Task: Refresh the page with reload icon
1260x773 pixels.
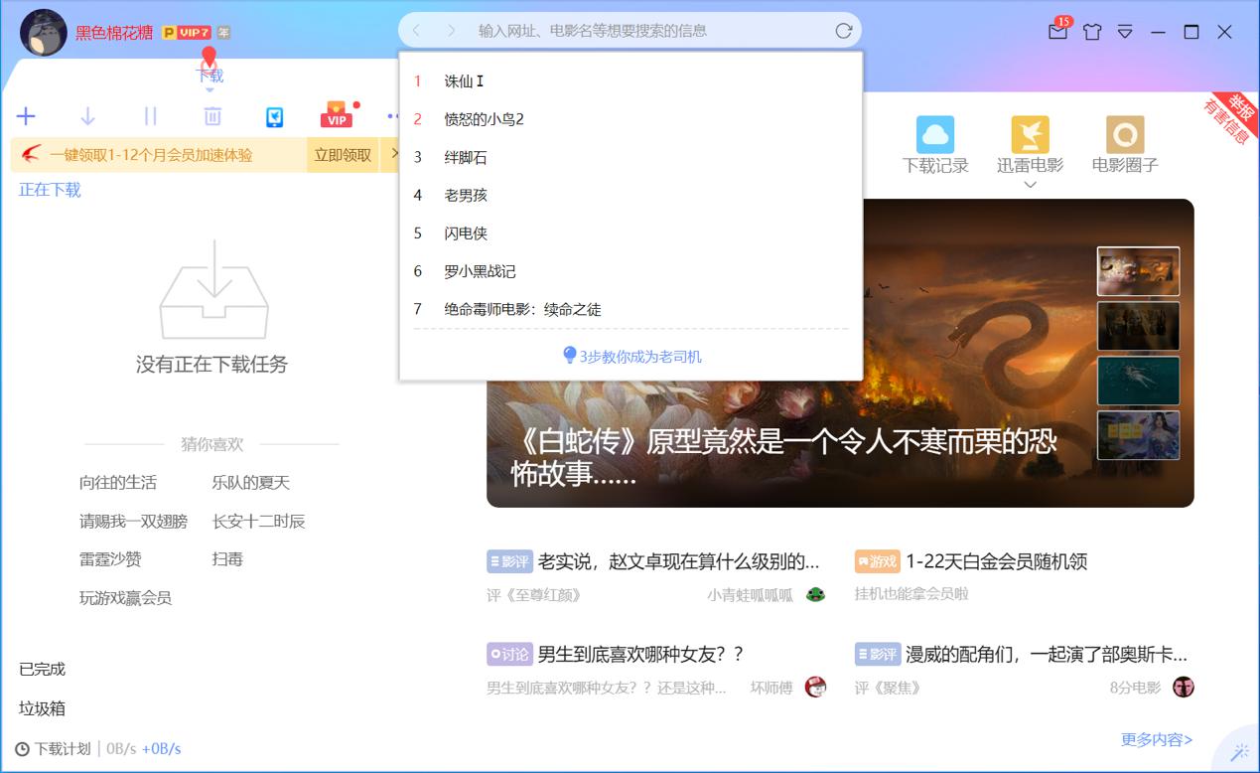Action: (843, 31)
